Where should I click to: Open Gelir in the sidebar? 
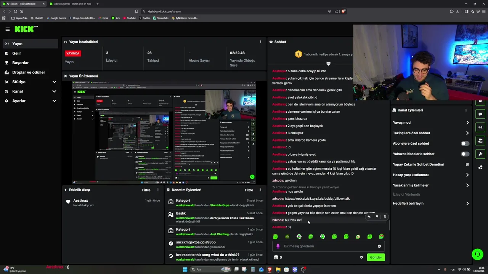point(30,53)
